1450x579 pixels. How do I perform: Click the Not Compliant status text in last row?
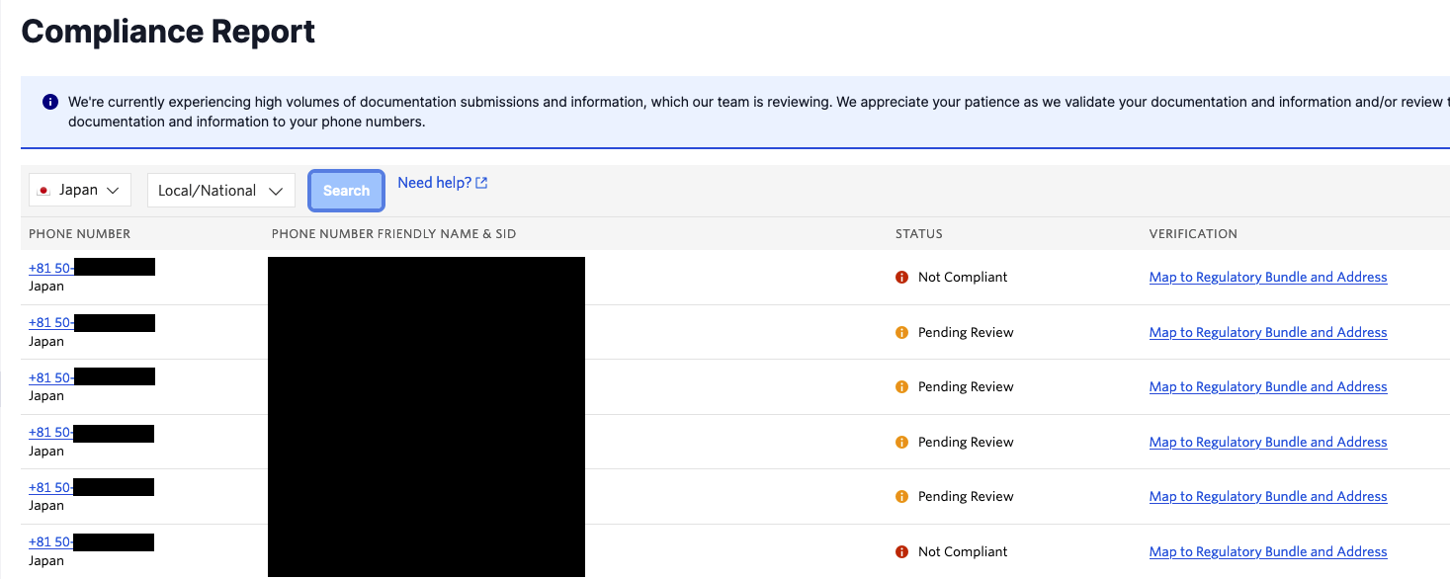click(963, 552)
